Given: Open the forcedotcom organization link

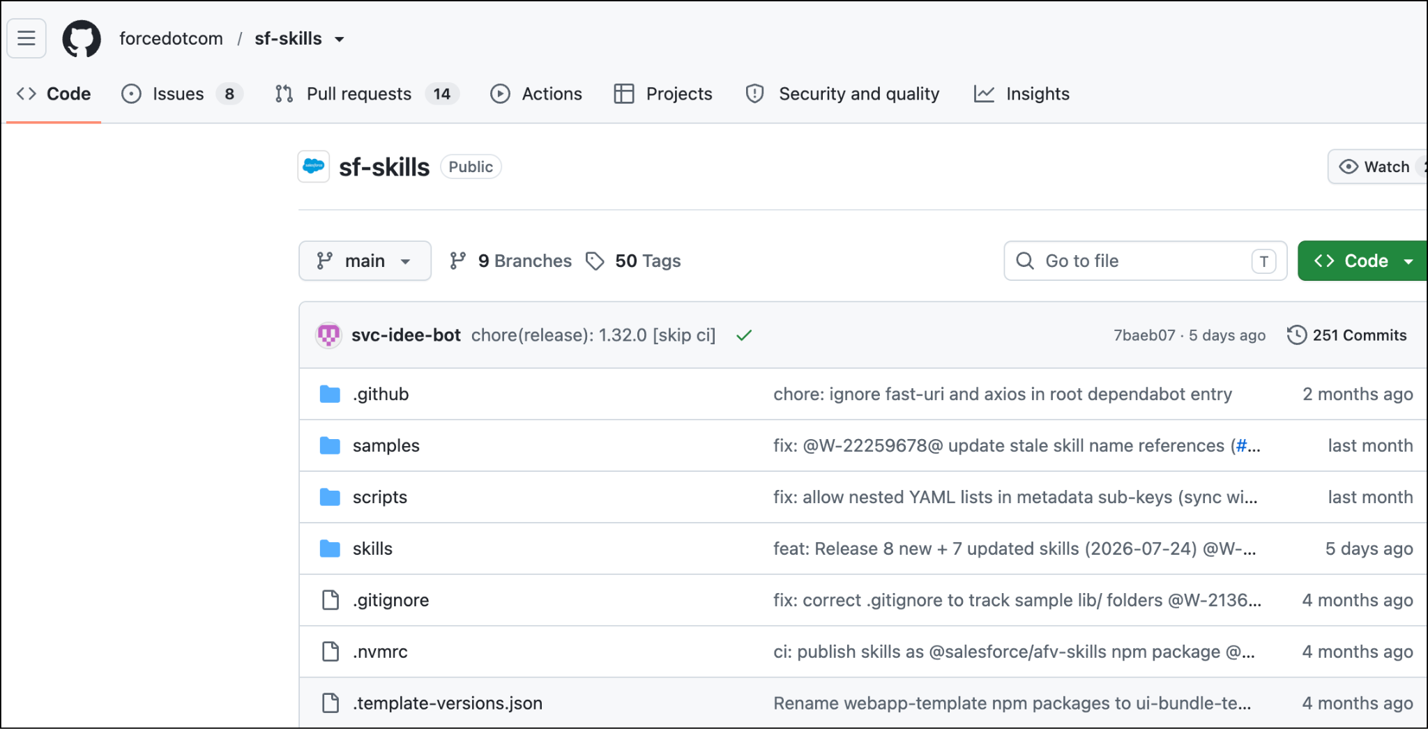Looking at the screenshot, I should point(171,38).
